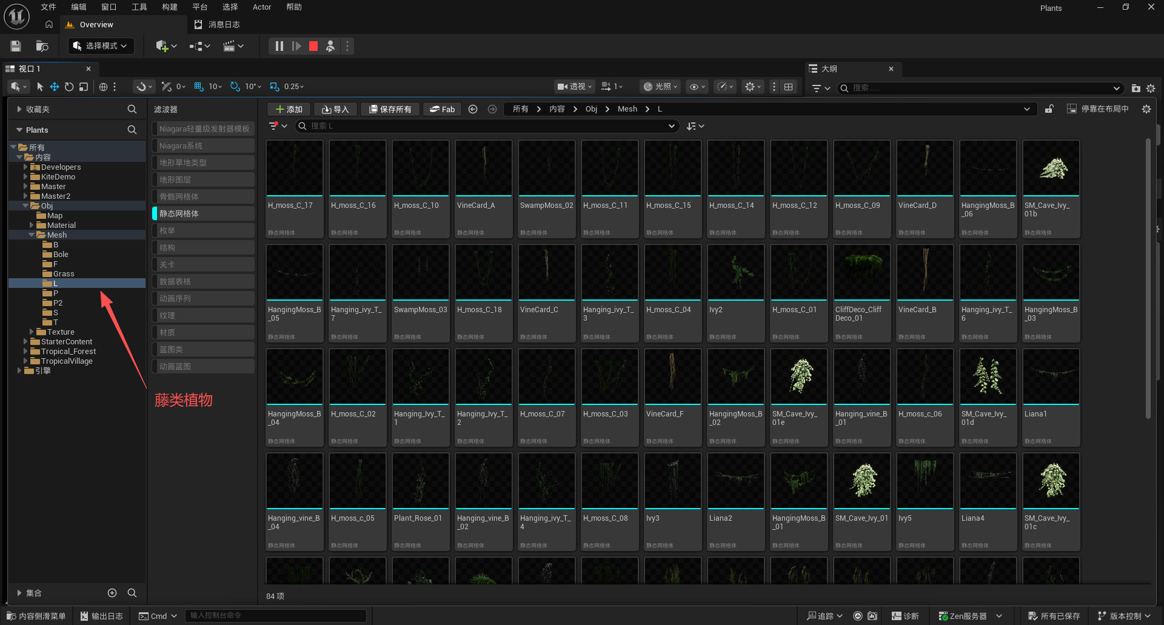Enable the 材质 filter
The width and height of the screenshot is (1164, 625).
coord(203,332)
